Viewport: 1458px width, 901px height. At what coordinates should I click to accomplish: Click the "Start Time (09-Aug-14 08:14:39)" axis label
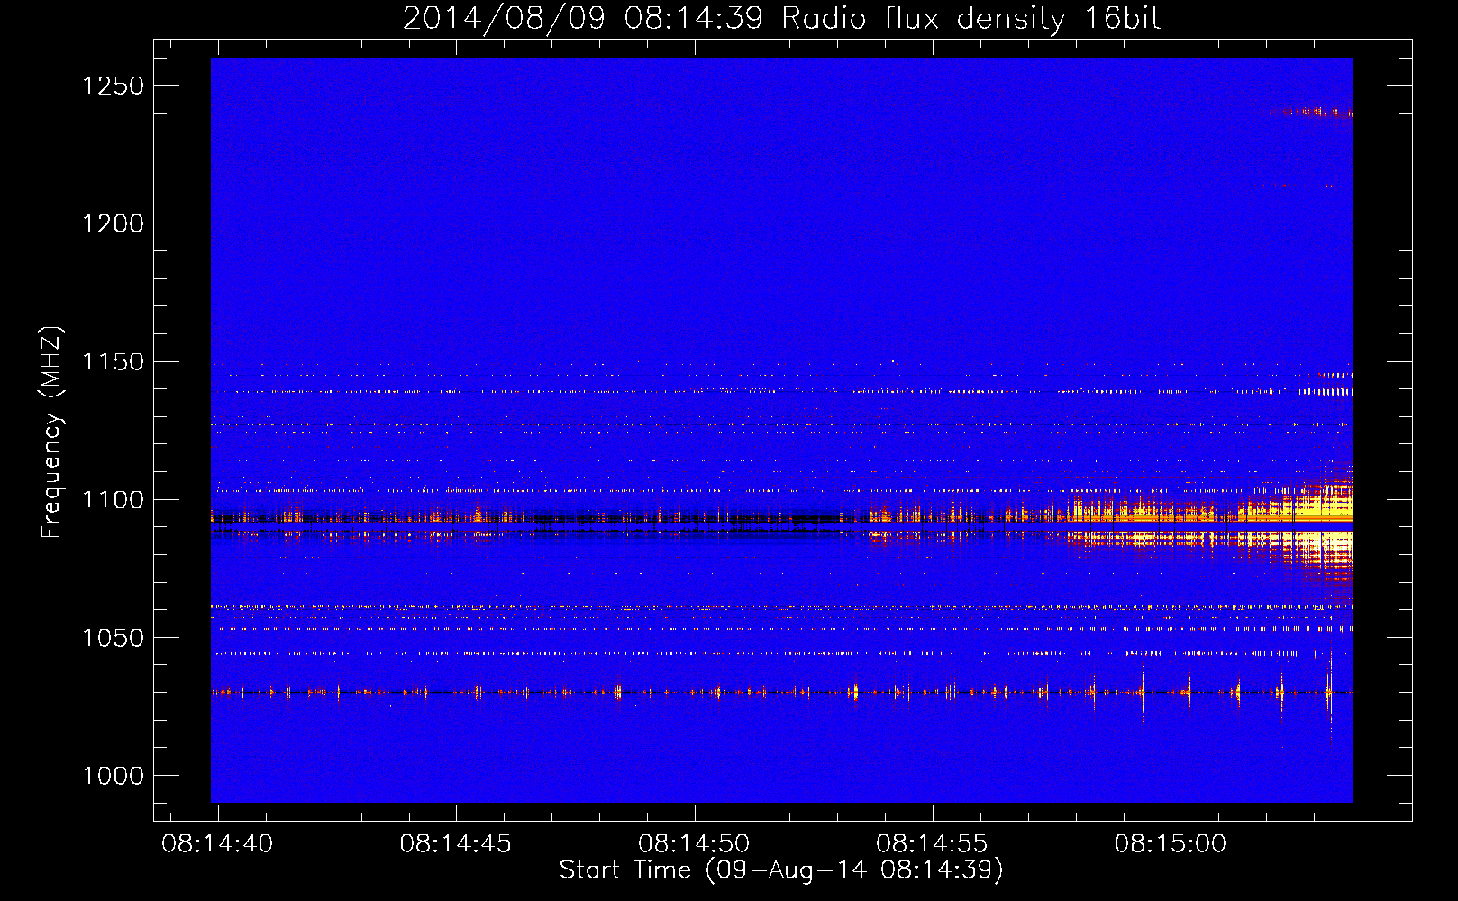click(781, 869)
